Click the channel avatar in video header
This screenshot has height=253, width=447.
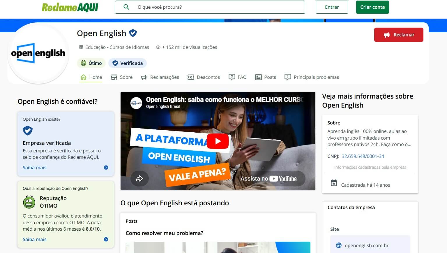click(x=136, y=103)
